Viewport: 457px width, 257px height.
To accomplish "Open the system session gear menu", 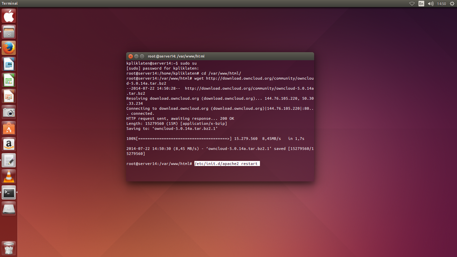I will pos(452,4).
